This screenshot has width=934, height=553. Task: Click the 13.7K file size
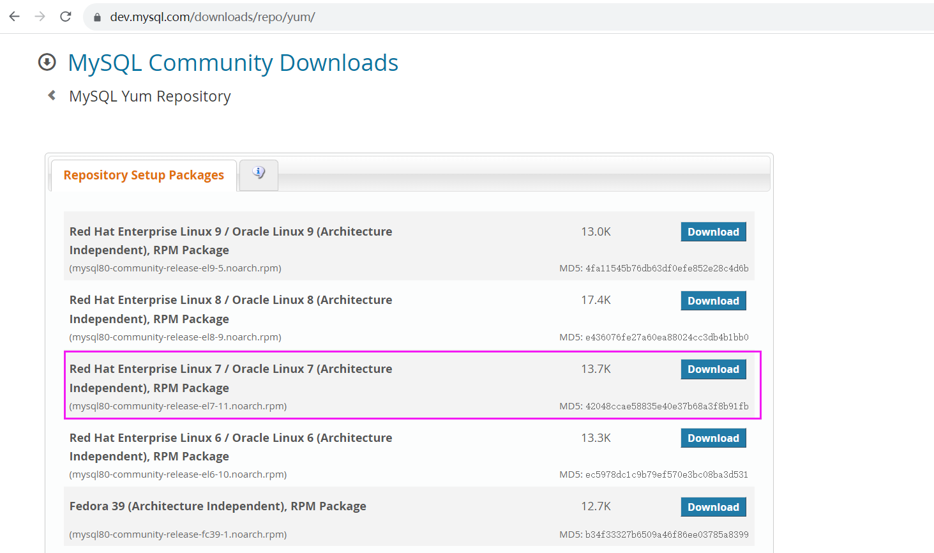point(596,369)
